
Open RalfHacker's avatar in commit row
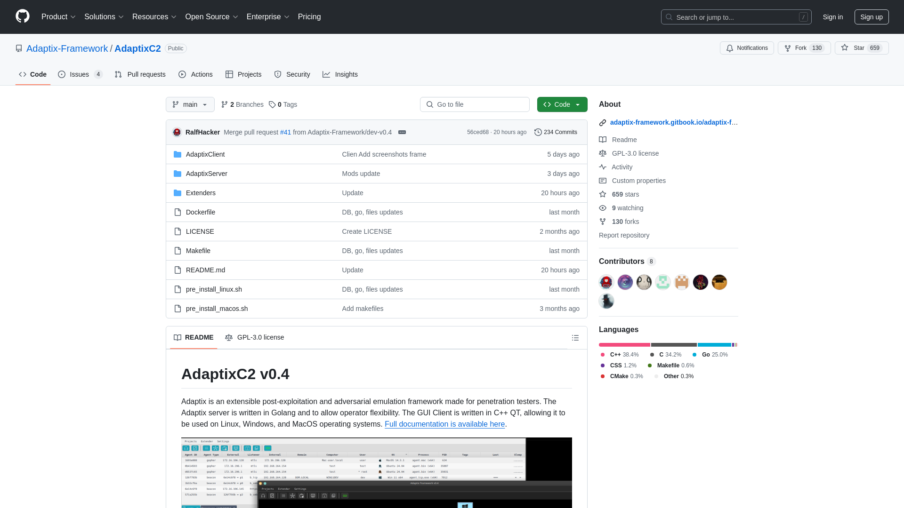(177, 132)
